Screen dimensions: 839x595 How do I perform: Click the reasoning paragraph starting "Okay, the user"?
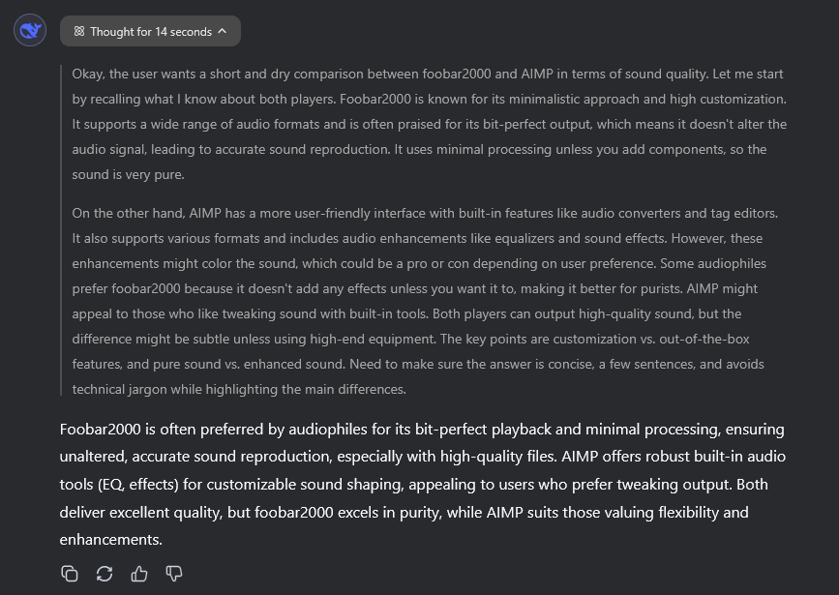point(426,124)
